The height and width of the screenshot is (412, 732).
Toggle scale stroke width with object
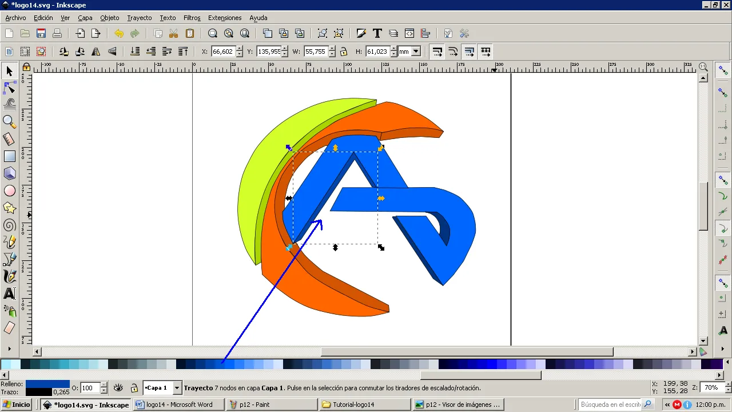pos(437,51)
